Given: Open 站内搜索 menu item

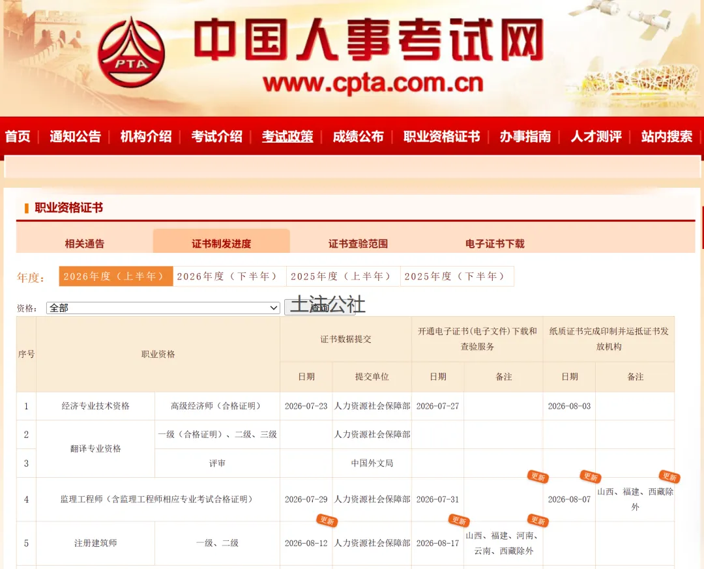Looking at the screenshot, I should tap(667, 136).
